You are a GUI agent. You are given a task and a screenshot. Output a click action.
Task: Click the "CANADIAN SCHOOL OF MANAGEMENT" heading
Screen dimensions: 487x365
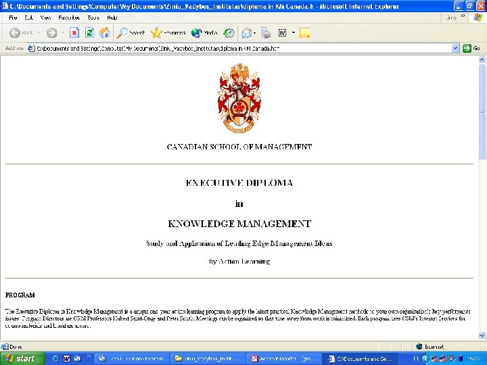click(x=239, y=147)
